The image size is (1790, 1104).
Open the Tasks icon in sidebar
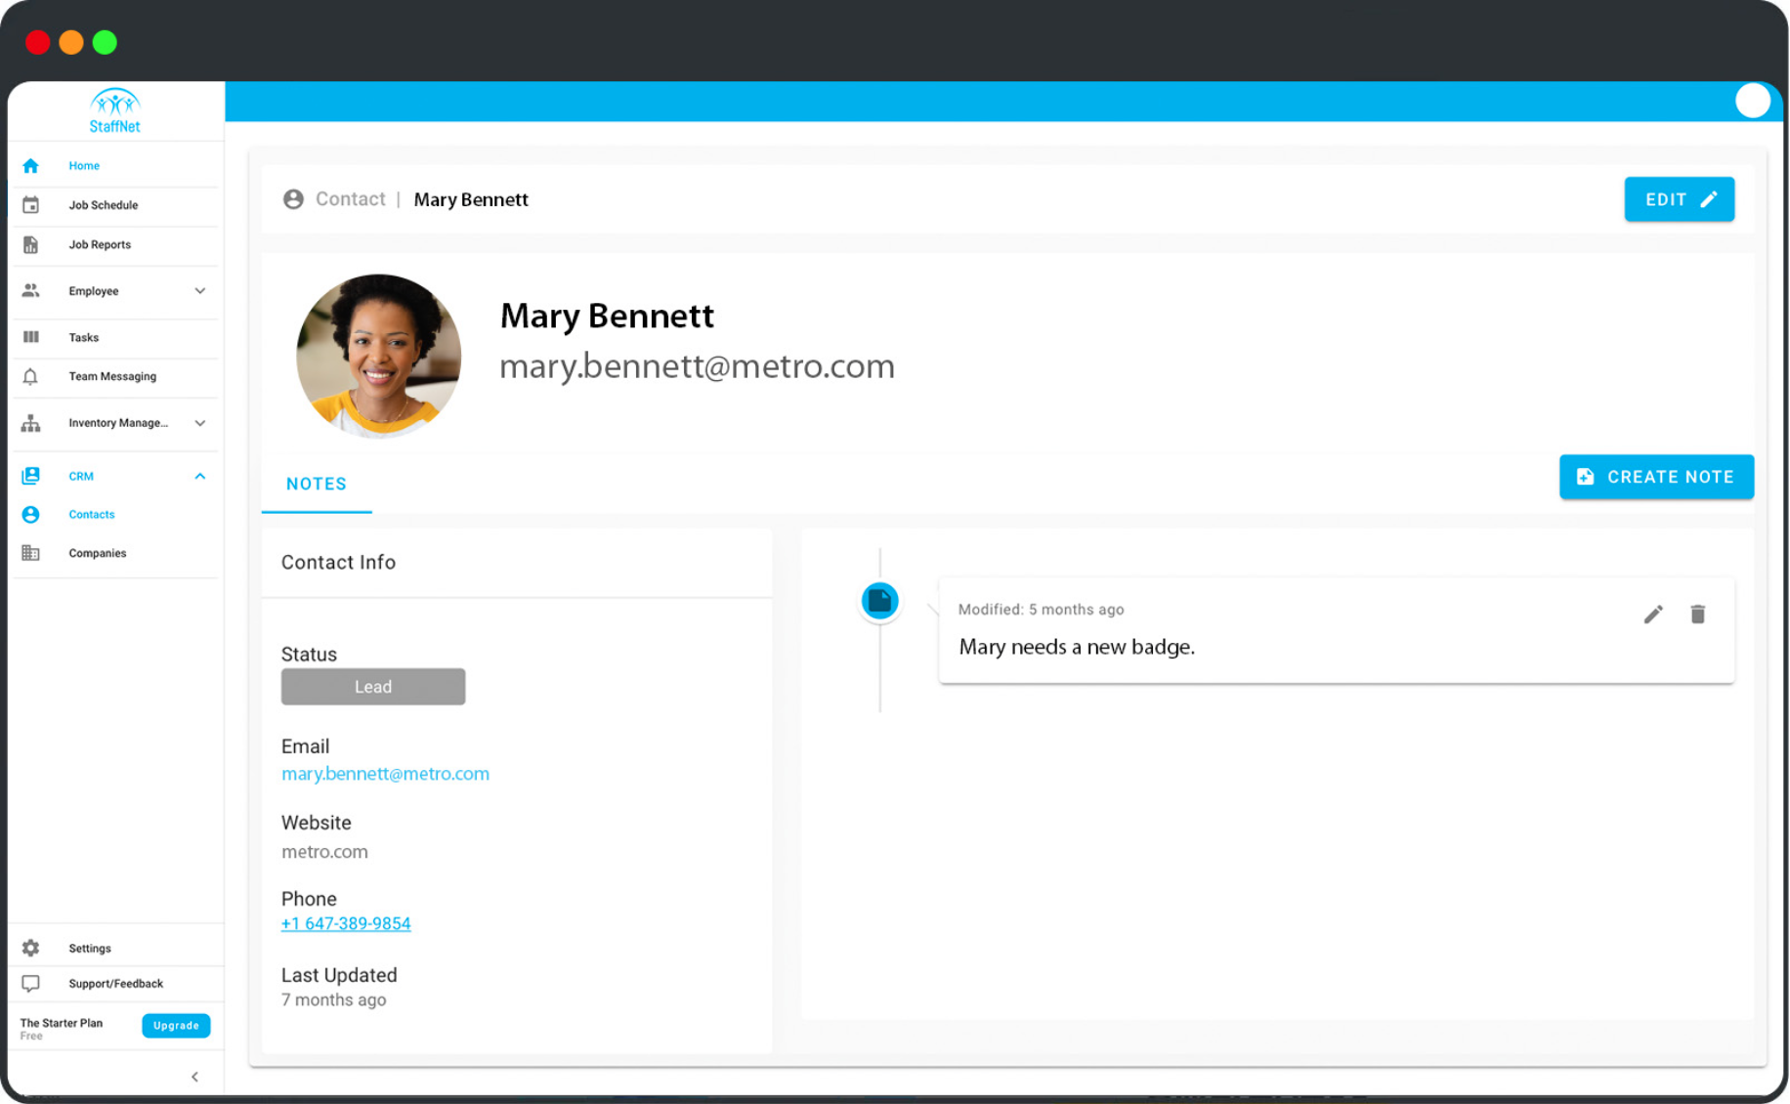pos(30,337)
